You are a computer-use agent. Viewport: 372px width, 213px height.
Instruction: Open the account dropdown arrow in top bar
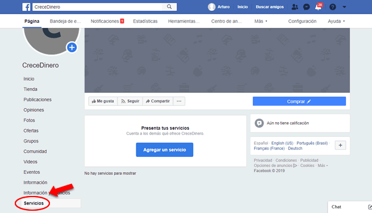pyautogui.click(x=344, y=7)
